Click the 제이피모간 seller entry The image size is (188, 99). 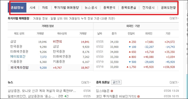point(18,57)
